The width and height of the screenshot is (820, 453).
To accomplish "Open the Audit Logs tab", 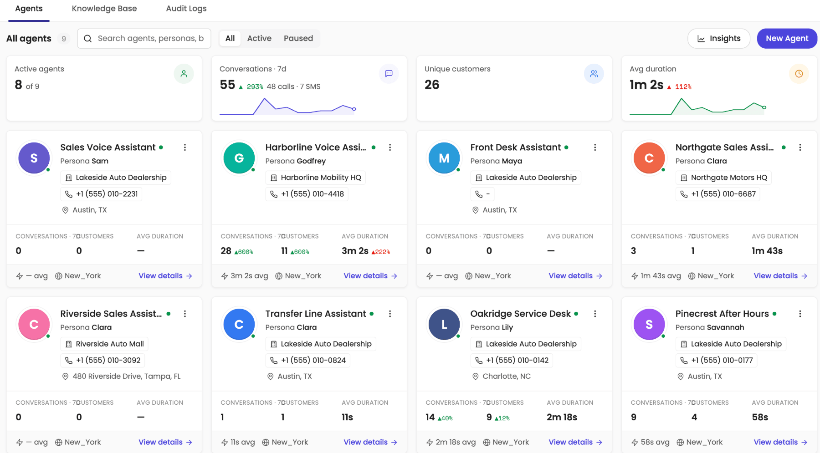I will pyautogui.click(x=186, y=9).
